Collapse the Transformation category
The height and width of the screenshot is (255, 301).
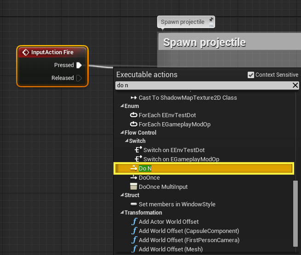click(x=123, y=213)
